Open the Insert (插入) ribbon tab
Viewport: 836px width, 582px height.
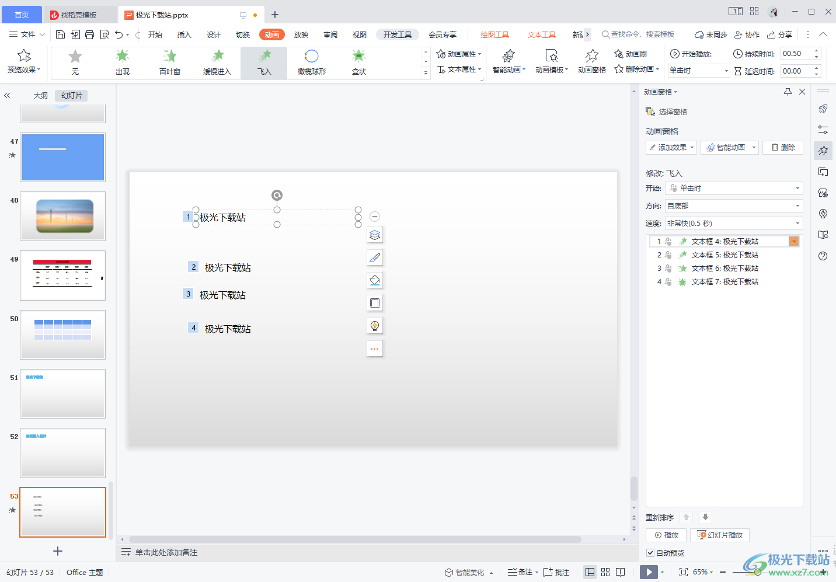[184, 34]
